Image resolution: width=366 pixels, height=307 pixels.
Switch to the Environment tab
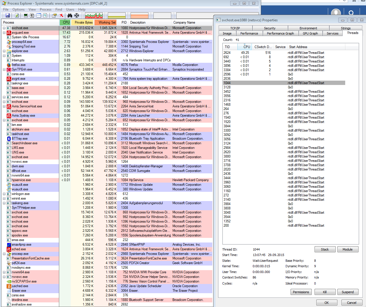click(x=308, y=28)
